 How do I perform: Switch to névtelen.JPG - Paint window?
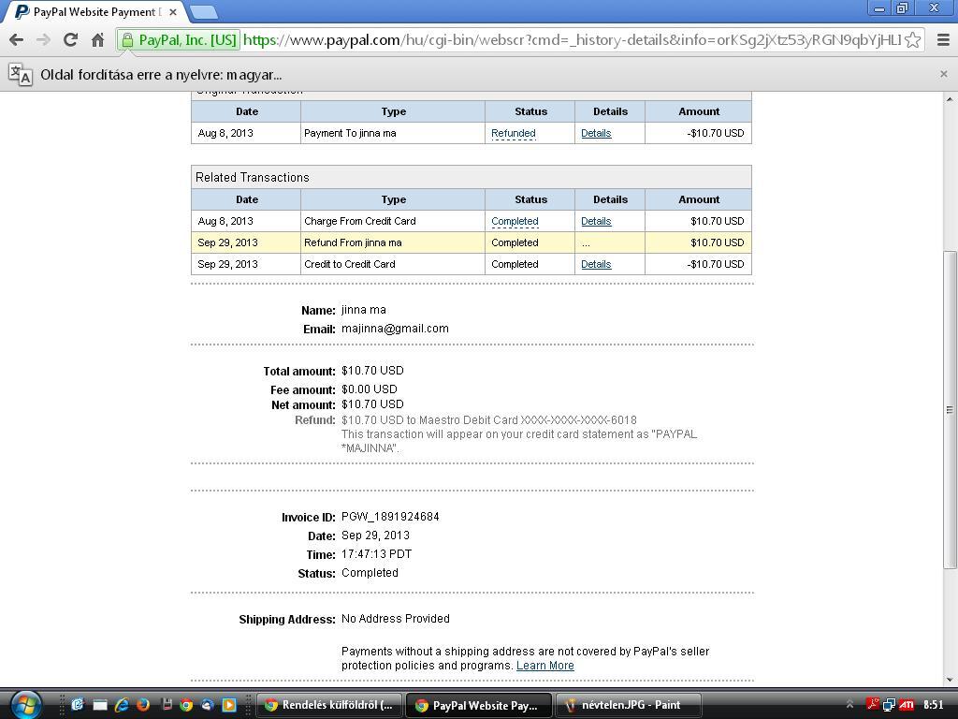point(628,705)
